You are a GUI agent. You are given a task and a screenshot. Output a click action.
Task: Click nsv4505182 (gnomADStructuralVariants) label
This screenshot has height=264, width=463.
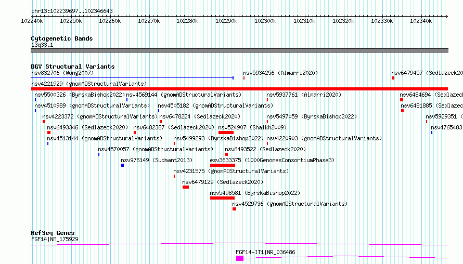(215, 105)
